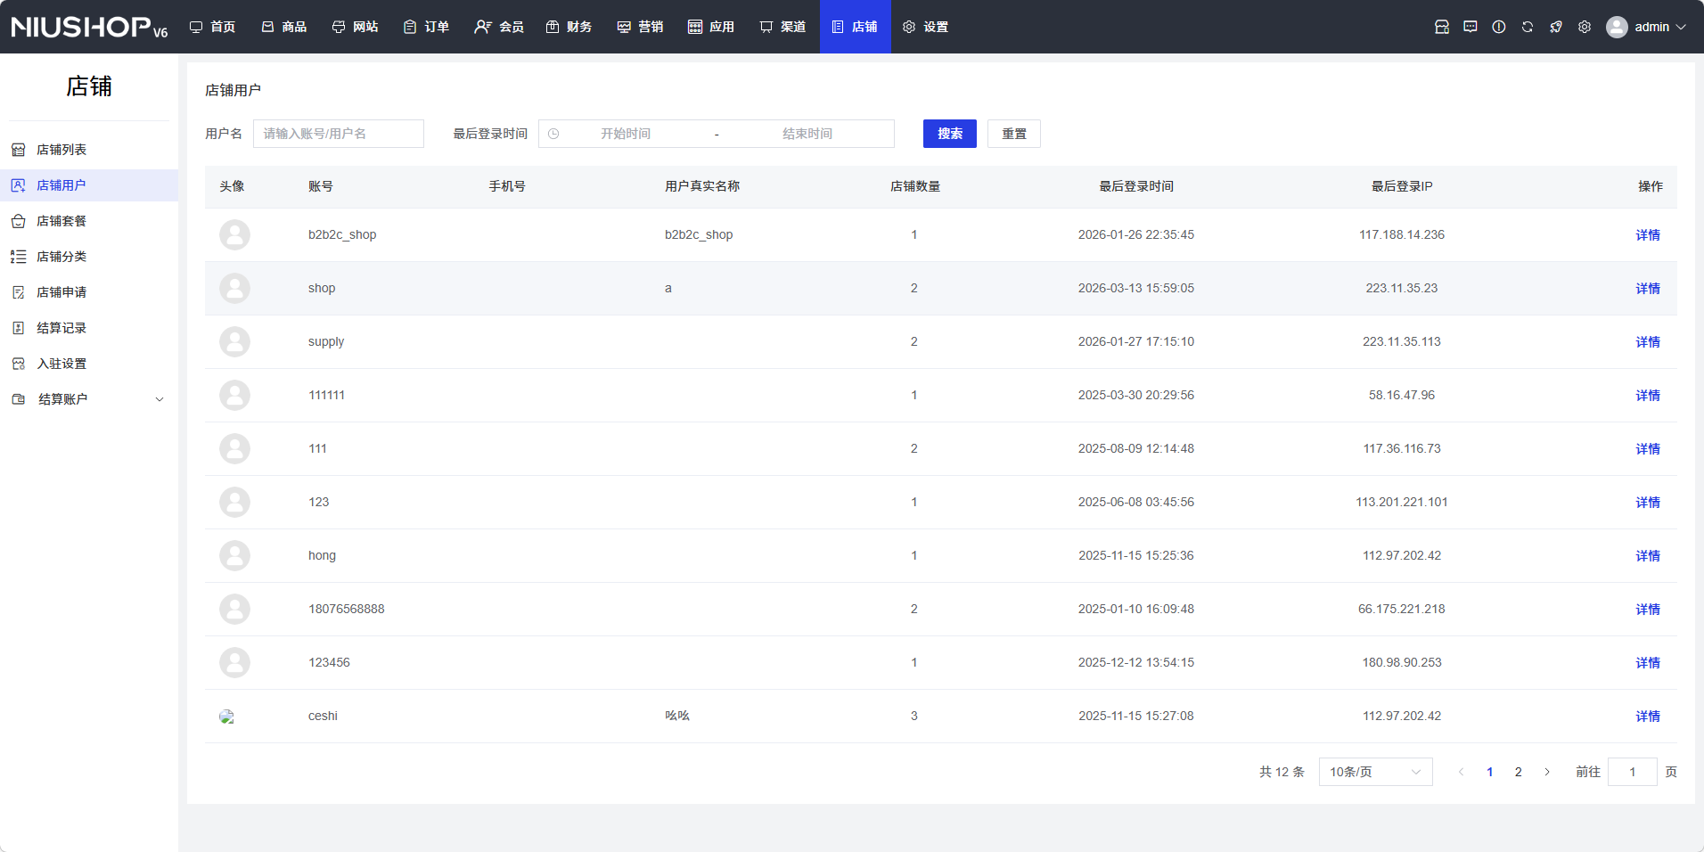Image resolution: width=1704 pixels, height=852 pixels.
Task: Click the ceshi user avatar thumbnail
Action: click(227, 717)
